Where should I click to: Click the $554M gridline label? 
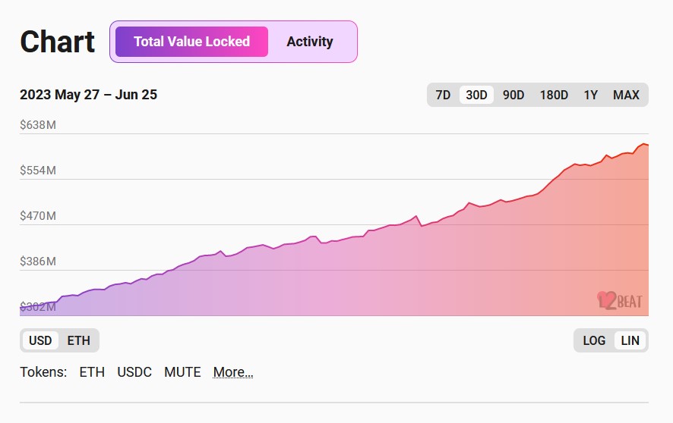(38, 171)
